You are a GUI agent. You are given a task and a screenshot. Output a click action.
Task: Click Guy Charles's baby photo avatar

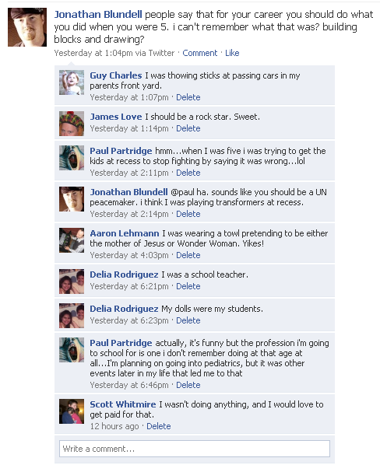click(72, 82)
